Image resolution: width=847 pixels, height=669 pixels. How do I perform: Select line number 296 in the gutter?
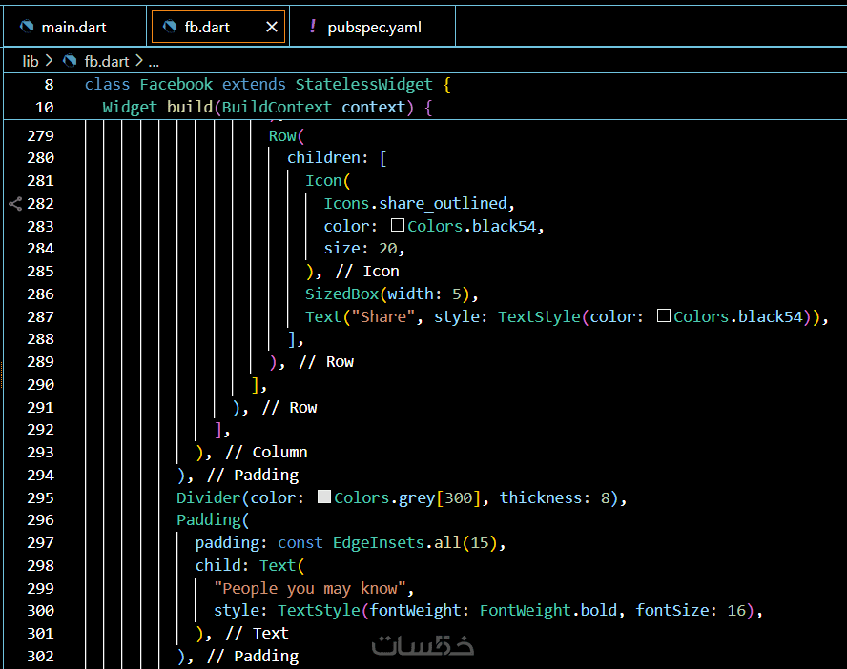41,520
